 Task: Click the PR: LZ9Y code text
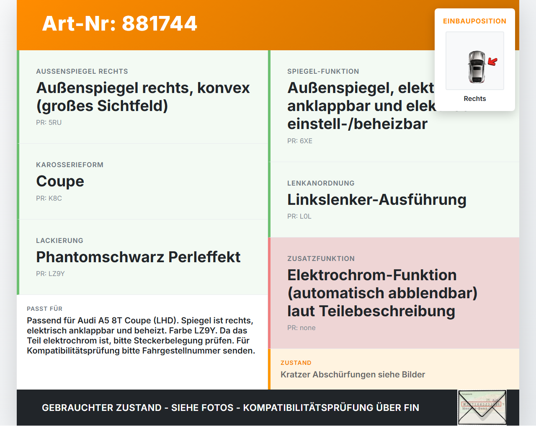click(50, 274)
